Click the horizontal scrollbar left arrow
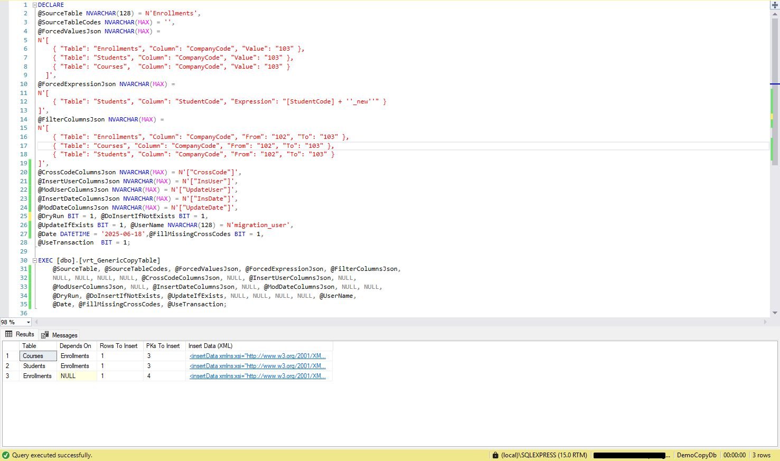 click(x=36, y=322)
